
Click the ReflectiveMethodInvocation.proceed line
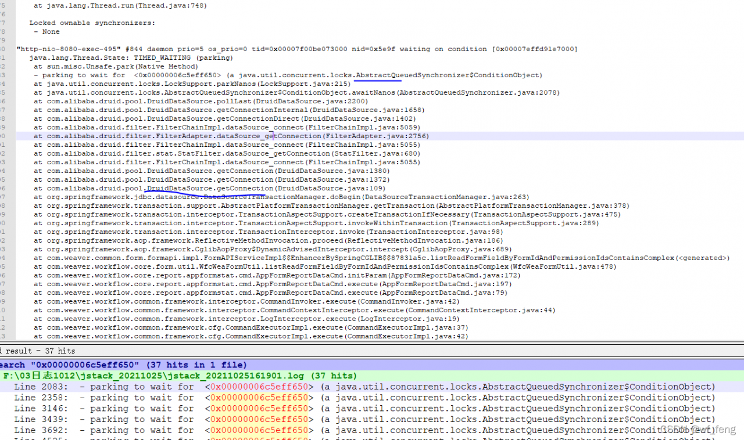(268, 240)
